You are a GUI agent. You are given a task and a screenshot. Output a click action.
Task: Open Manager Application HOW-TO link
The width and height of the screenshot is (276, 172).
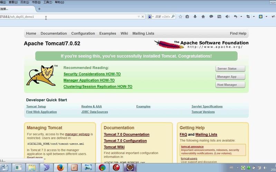[89, 80]
